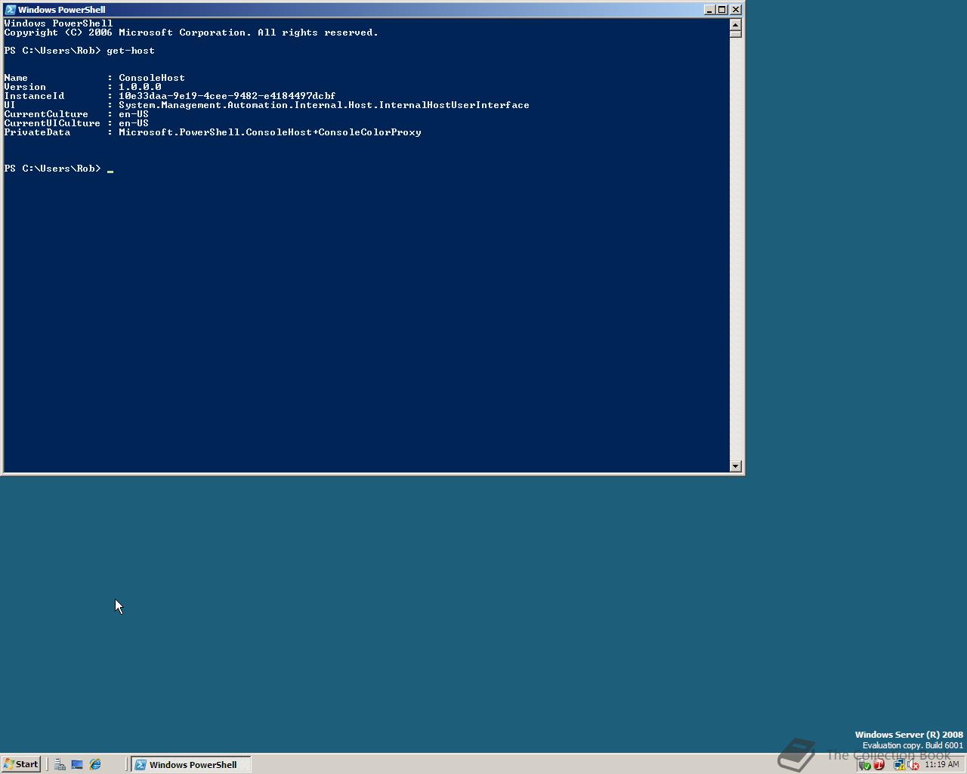Click the 'Windows PowerShell' title bar text
The height and width of the screenshot is (774, 967).
point(62,10)
